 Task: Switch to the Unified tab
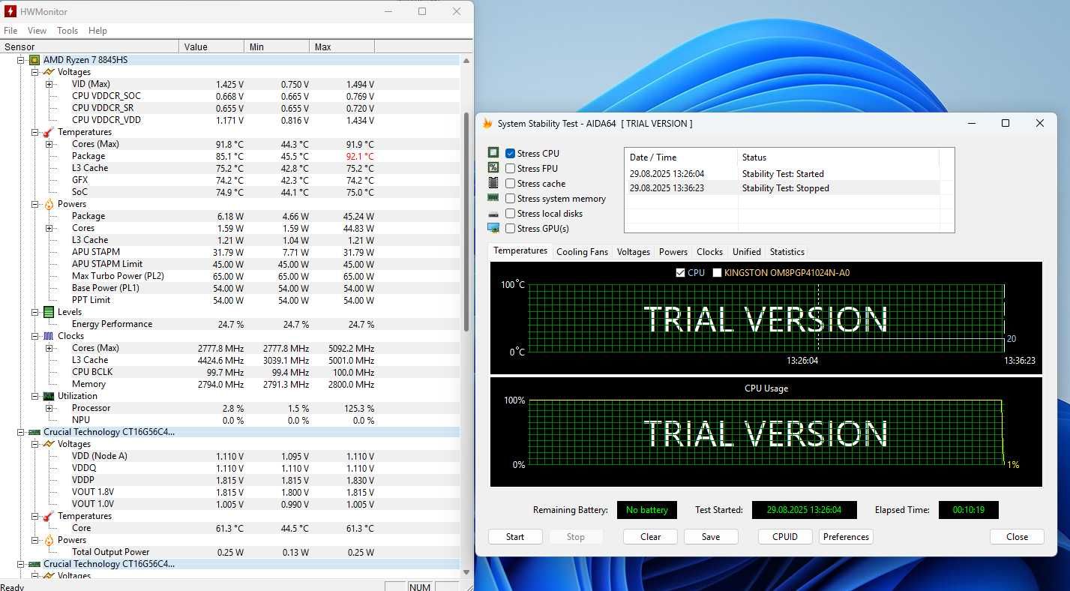pos(746,252)
